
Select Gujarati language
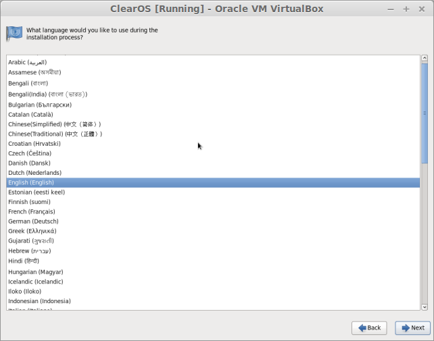pyautogui.click(x=213, y=241)
